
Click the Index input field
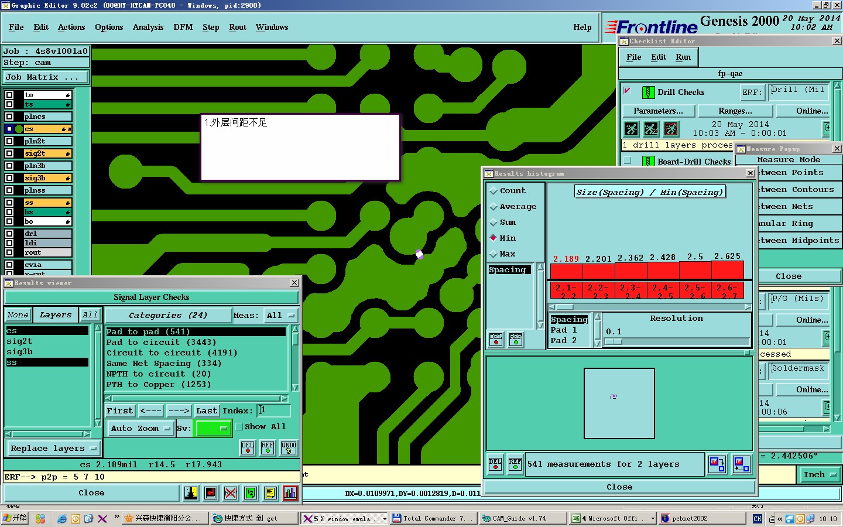pos(274,411)
